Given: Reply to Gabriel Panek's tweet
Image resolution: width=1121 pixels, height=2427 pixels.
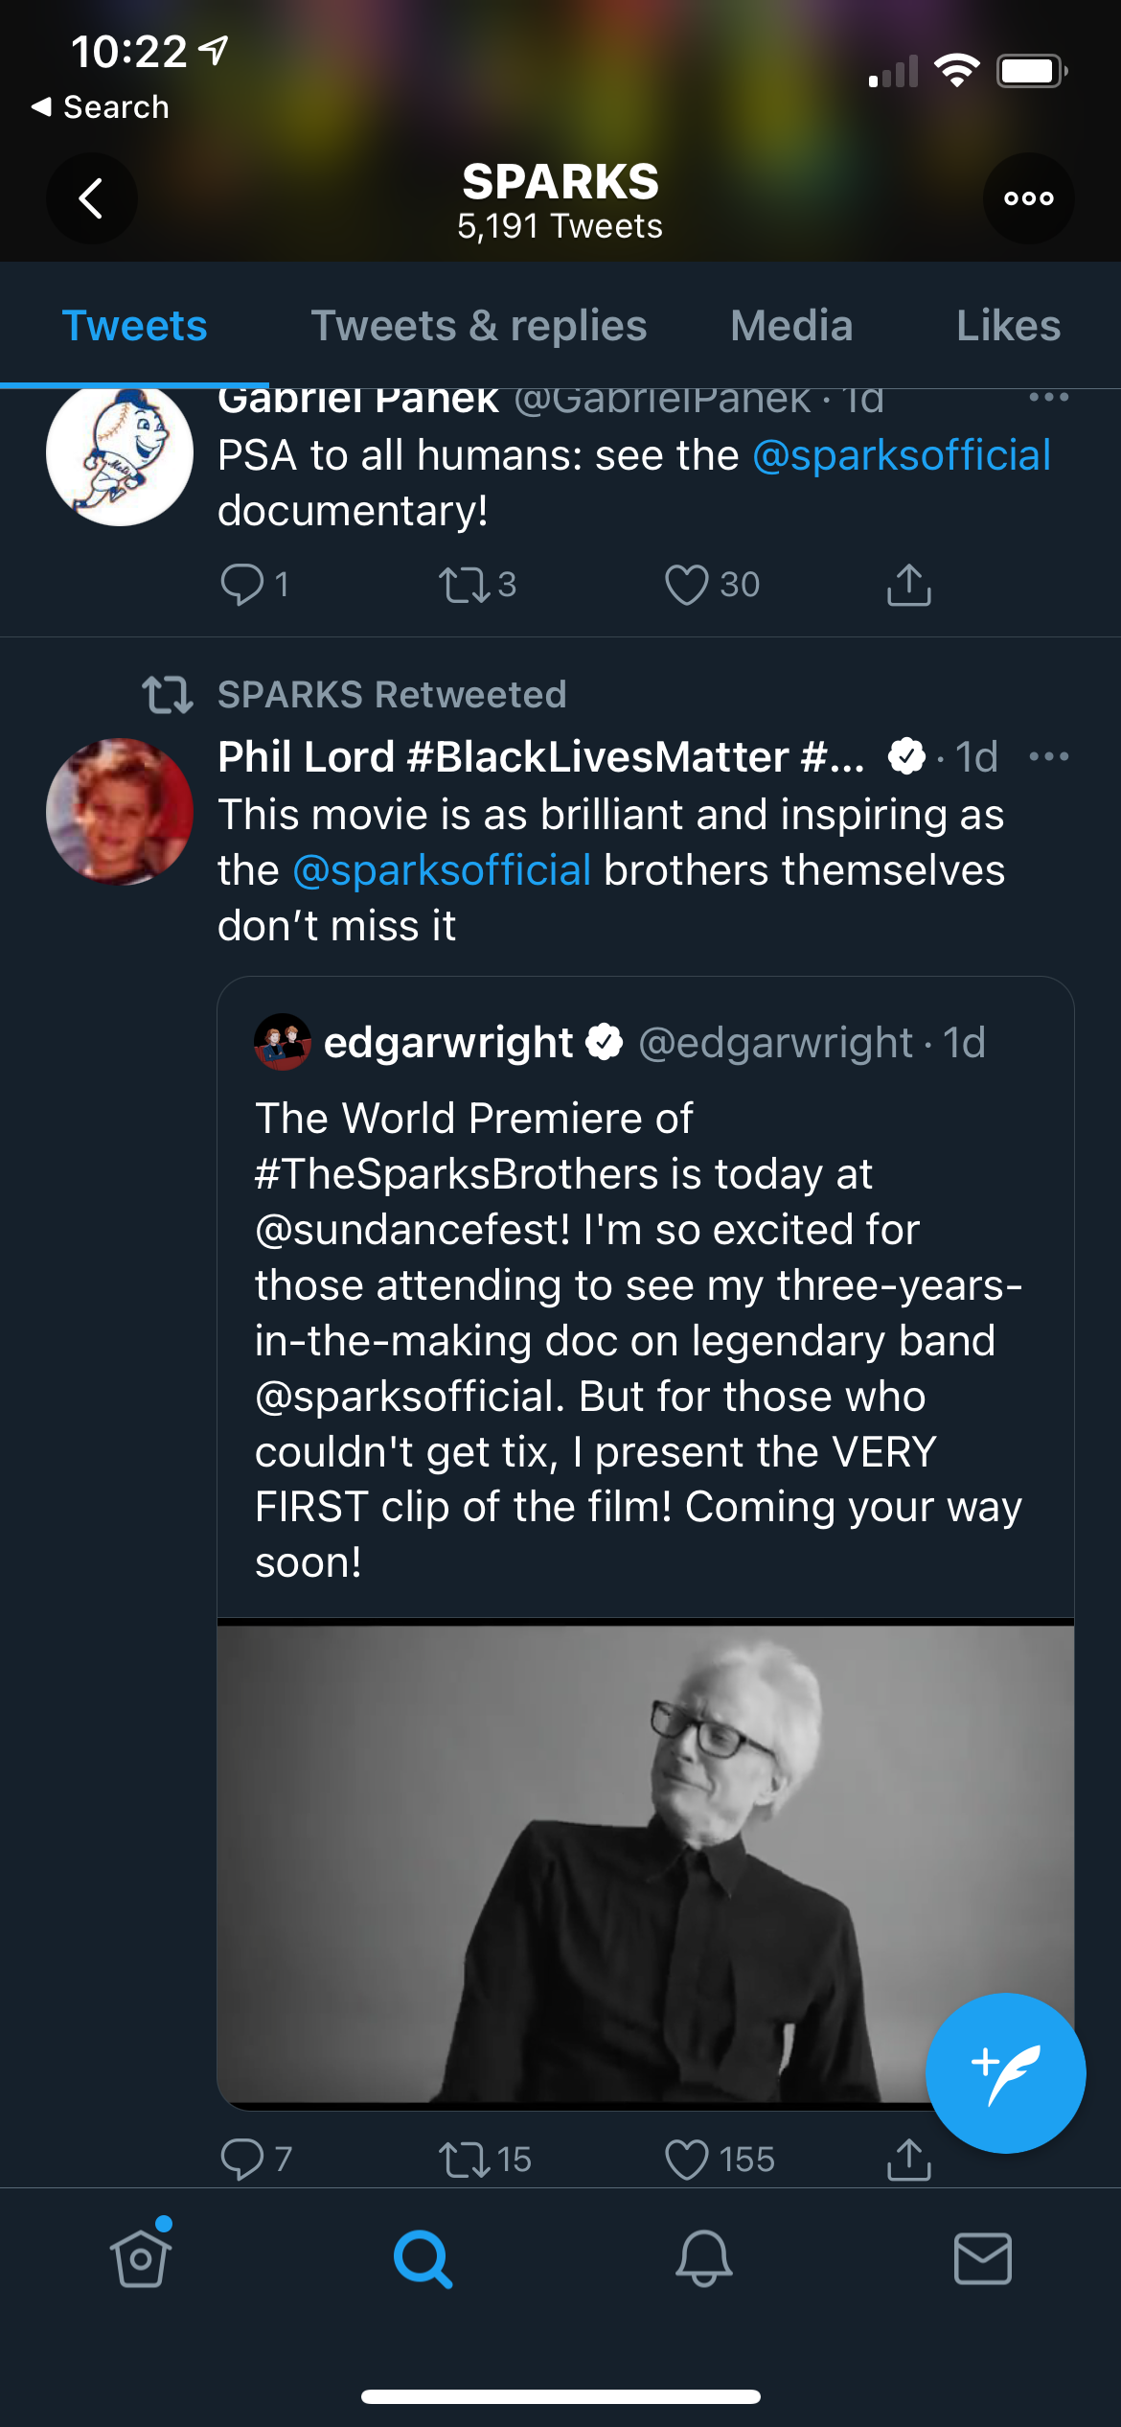Looking at the screenshot, I should [x=241, y=584].
